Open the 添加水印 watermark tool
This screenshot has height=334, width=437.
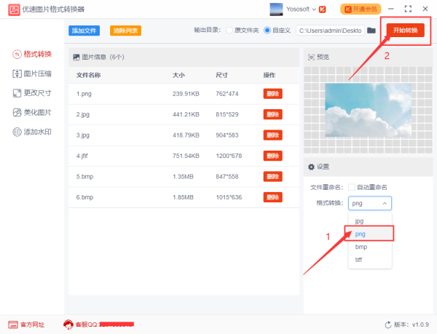coord(32,132)
